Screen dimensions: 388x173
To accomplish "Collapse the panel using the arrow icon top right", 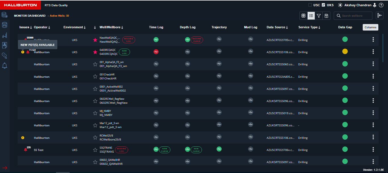I will click(379, 15).
